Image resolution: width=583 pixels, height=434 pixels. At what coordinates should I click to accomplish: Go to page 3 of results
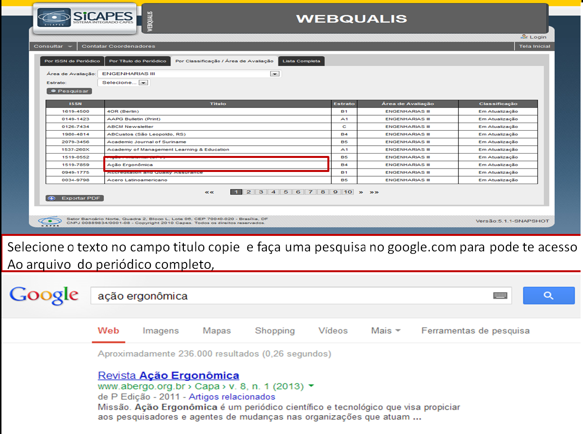[261, 192]
